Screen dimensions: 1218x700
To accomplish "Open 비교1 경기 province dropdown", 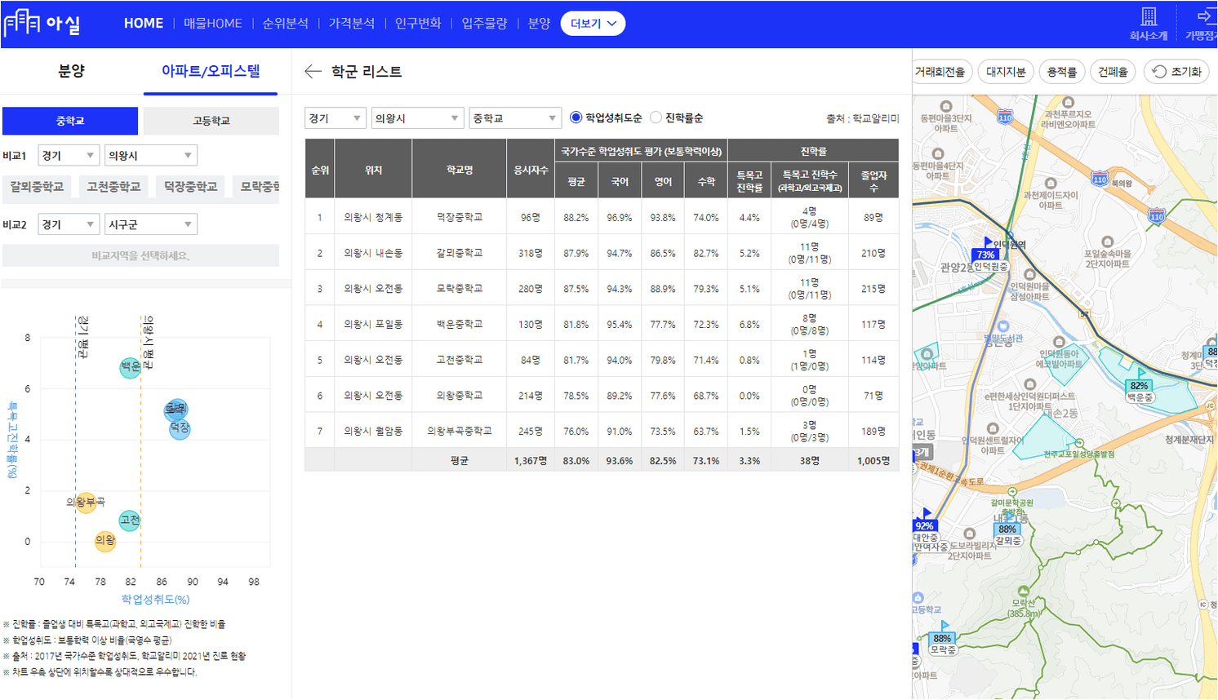I will (69, 155).
